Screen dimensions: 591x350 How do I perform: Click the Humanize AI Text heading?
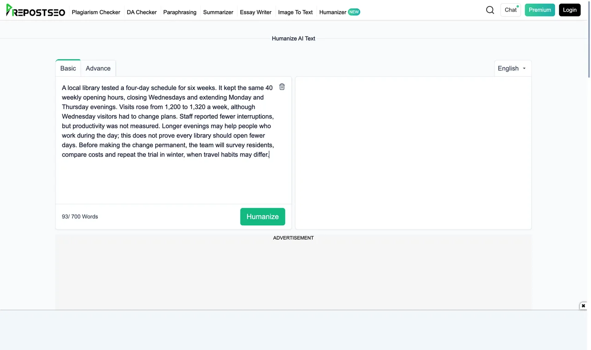[293, 38]
